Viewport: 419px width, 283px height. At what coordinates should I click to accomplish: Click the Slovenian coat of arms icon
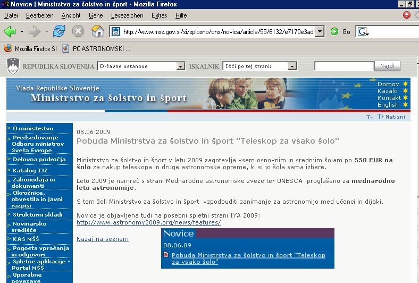[x=13, y=66]
